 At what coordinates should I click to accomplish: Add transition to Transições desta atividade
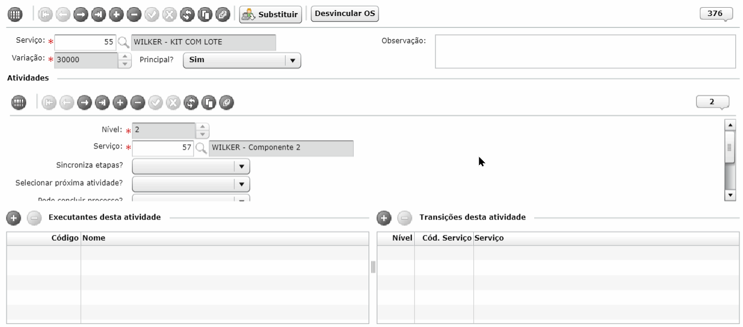(384, 218)
